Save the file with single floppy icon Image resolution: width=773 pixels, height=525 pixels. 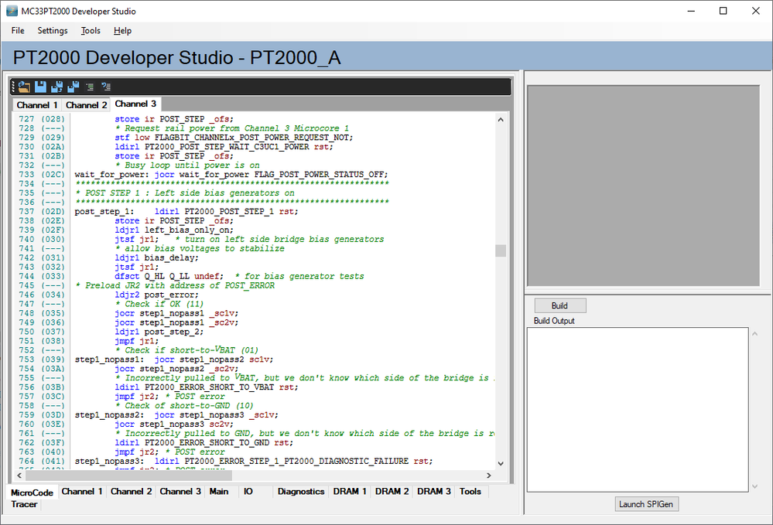point(40,87)
